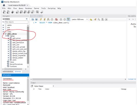Click the beautify query broom icon
Viewport: 137px width, 105px height.
[95, 20]
